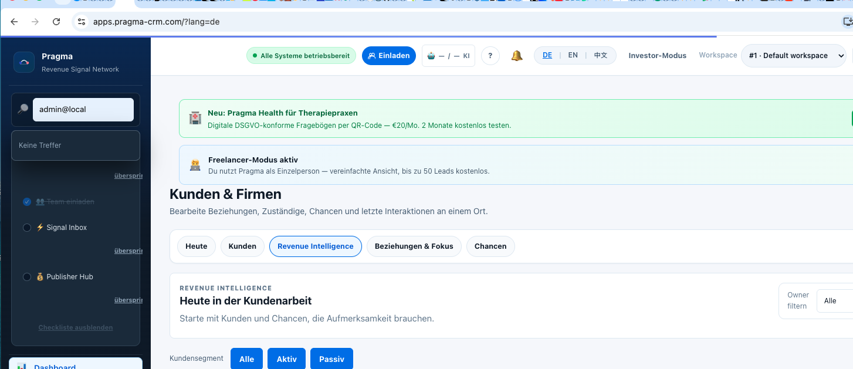Screen dimensions: 853x369
Task: Click Neu: Pragma Health für Therapiepraxen title
Action: pos(283,113)
